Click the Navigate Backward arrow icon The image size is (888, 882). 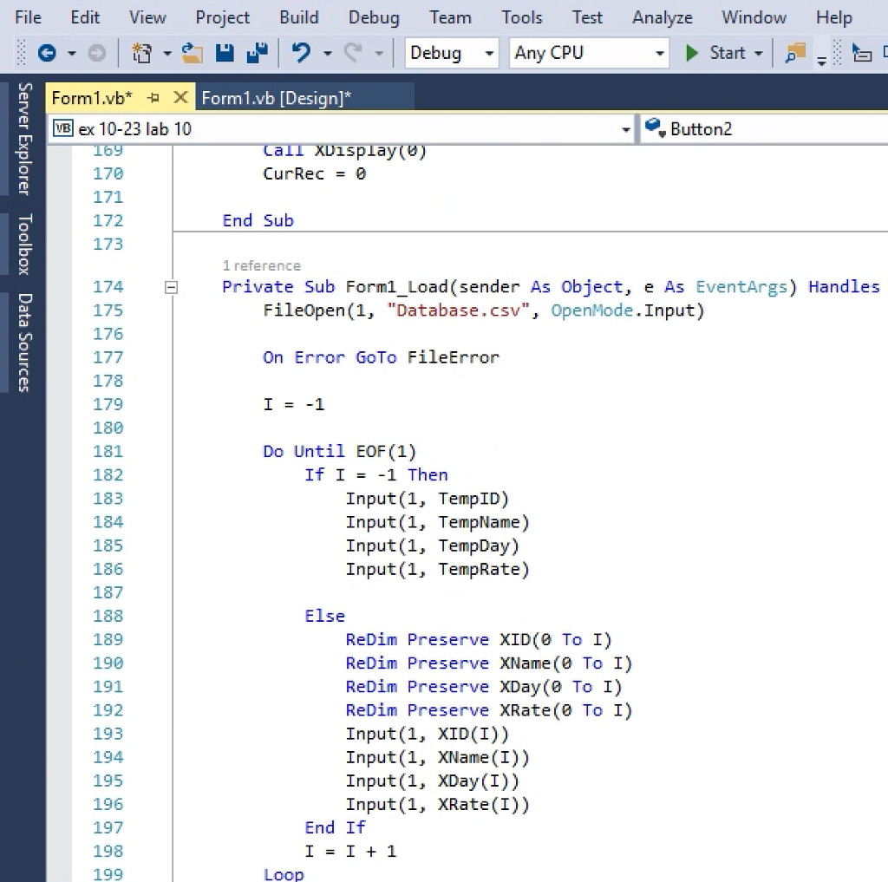point(47,54)
